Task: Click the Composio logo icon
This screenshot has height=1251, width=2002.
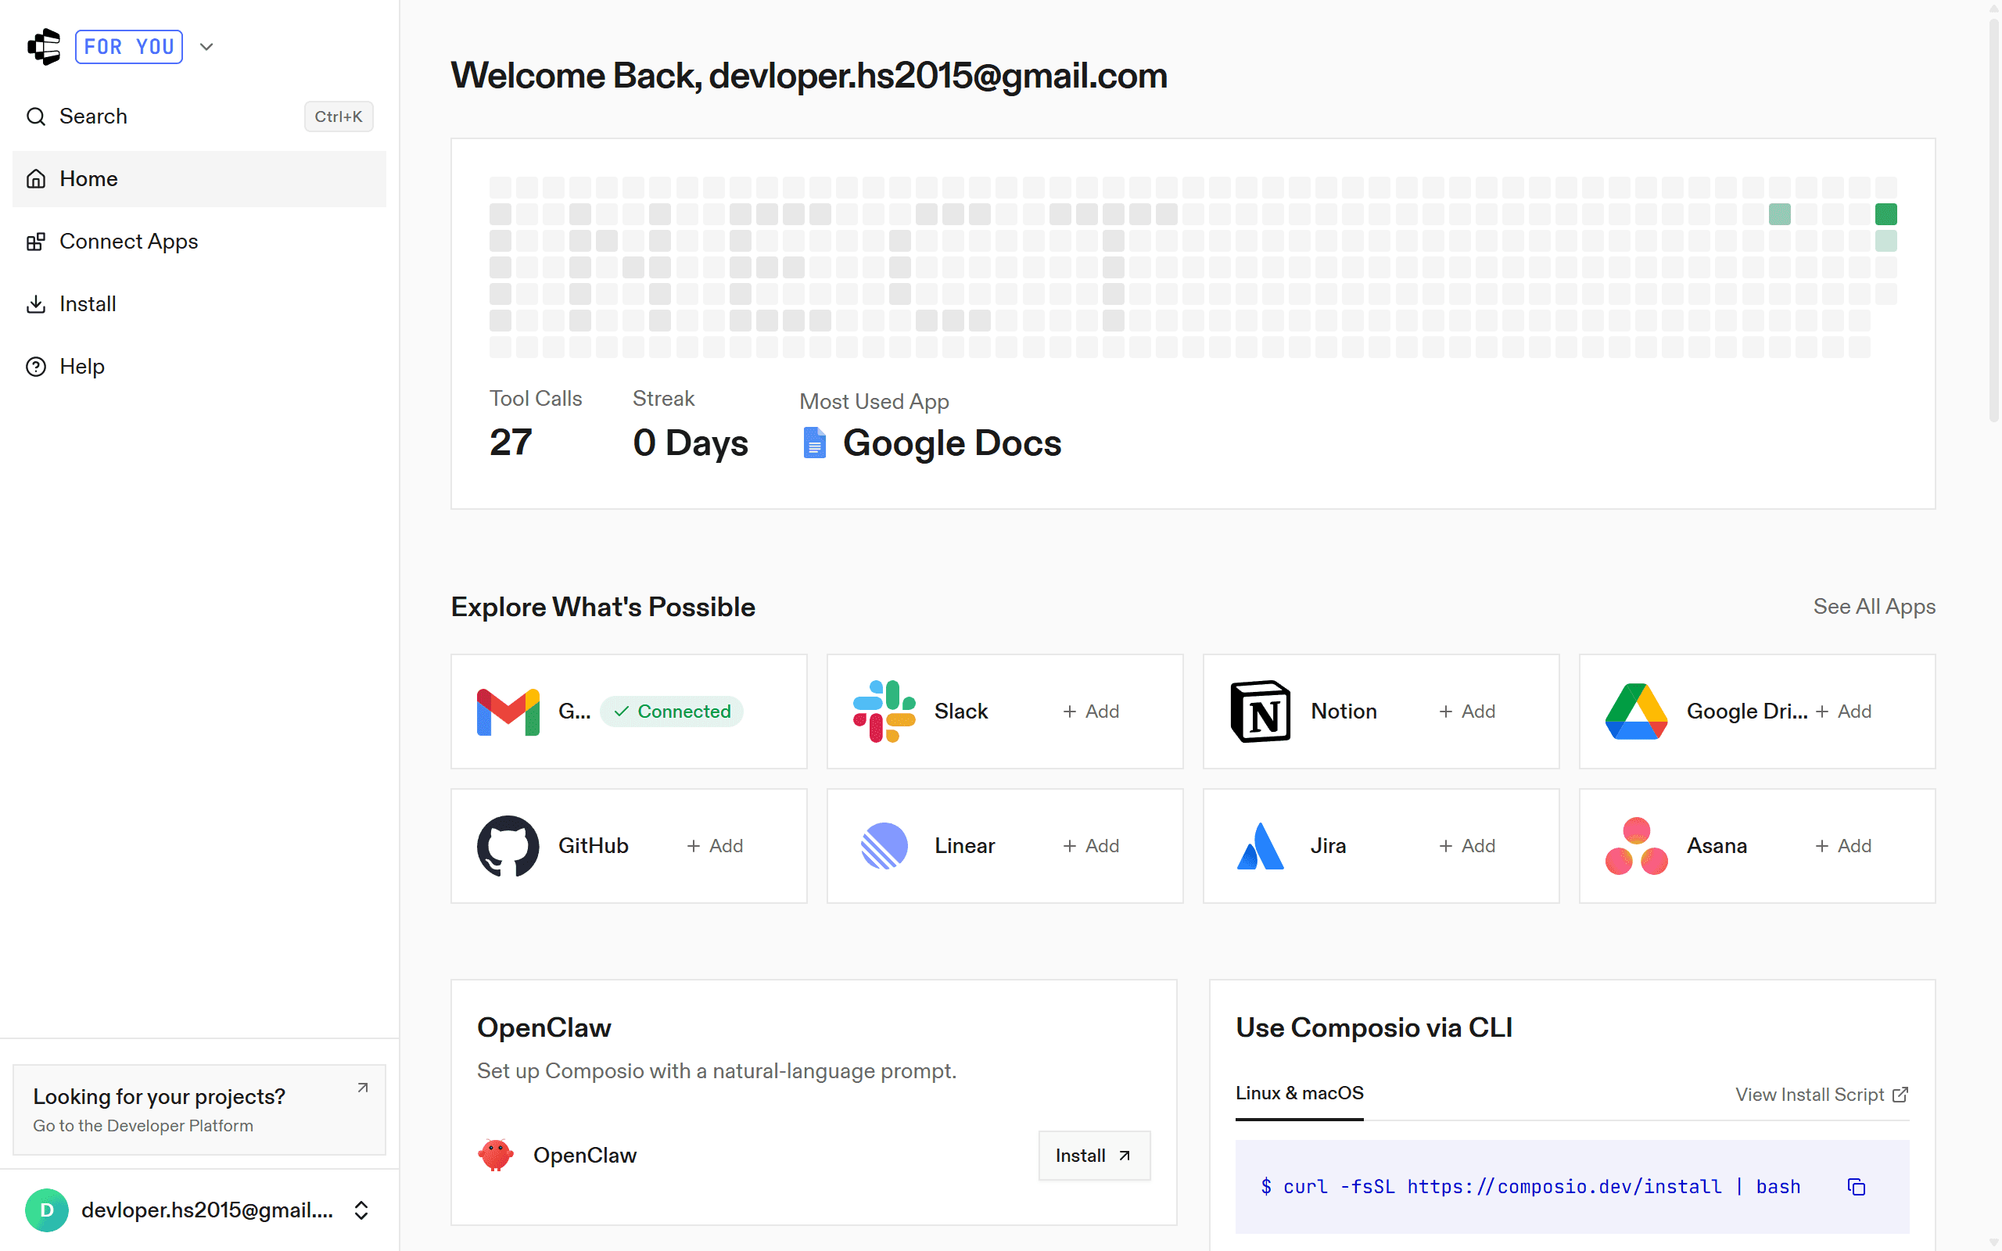Action: [44, 46]
